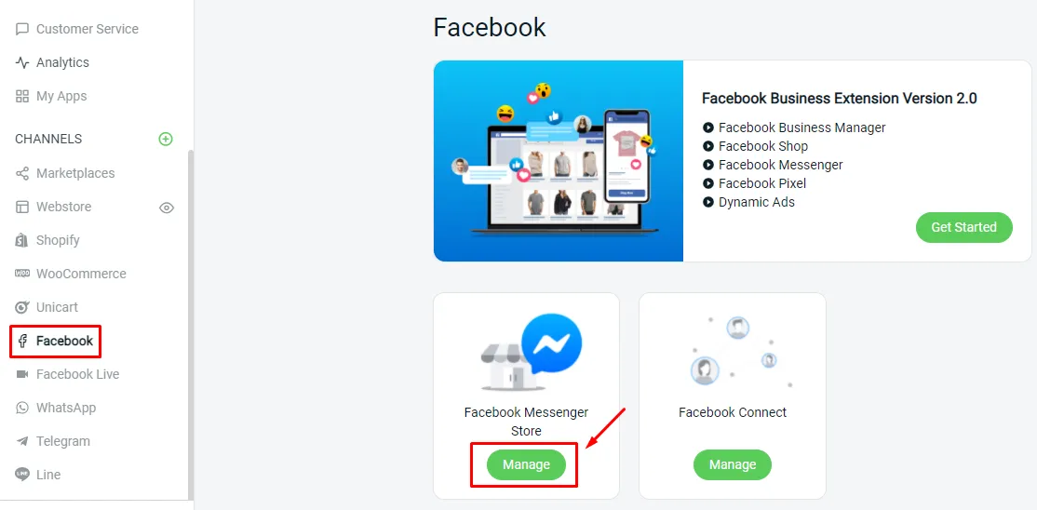The height and width of the screenshot is (510, 1037).
Task: Click the Get Started button
Action: coord(963,227)
